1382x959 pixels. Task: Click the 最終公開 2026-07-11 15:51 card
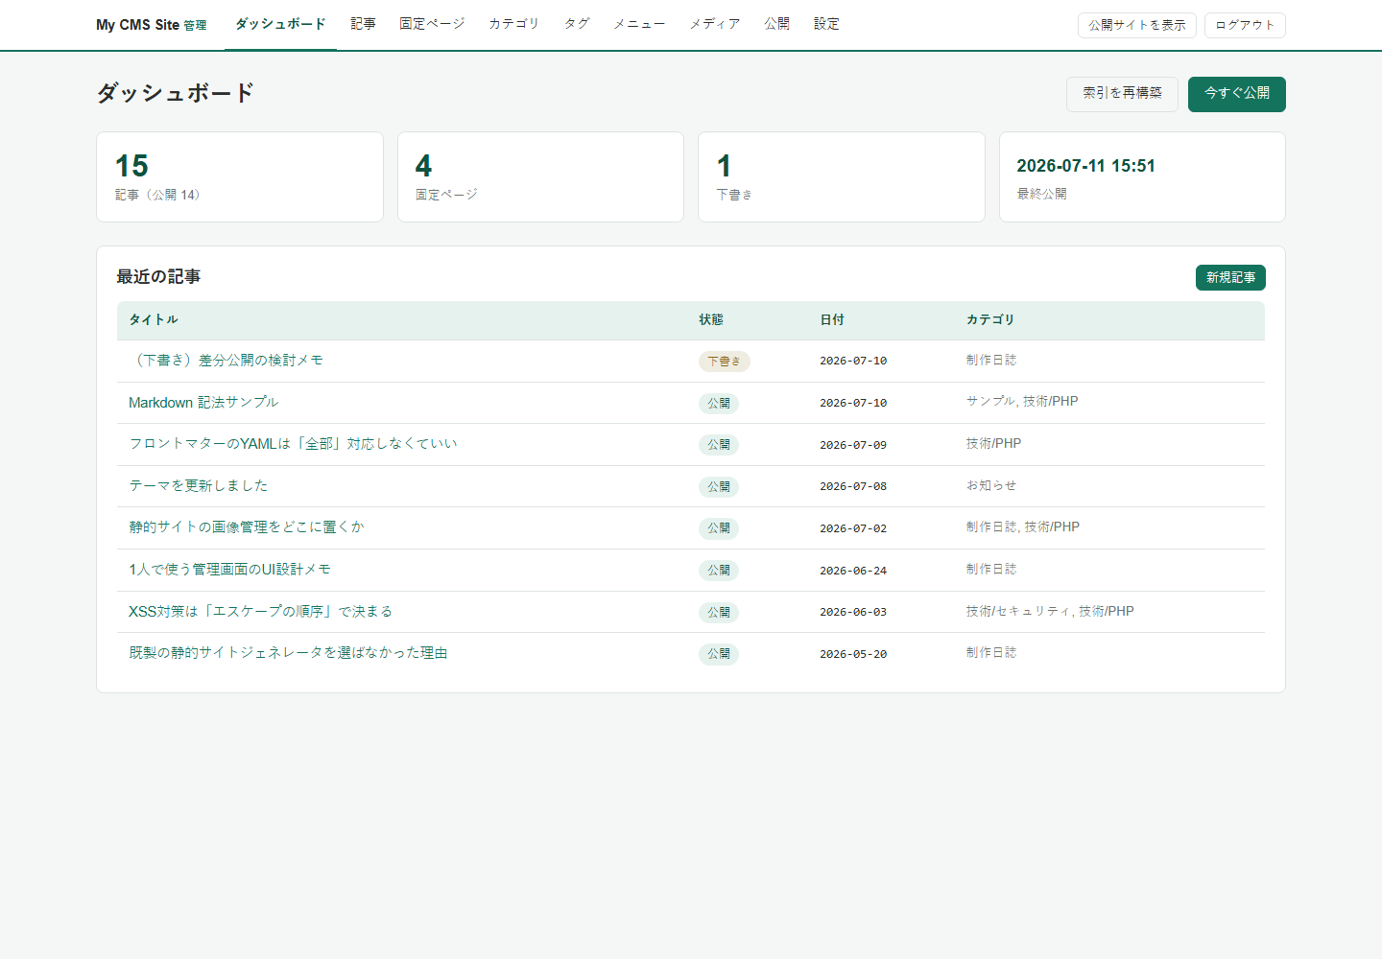[x=1142, y=177]
